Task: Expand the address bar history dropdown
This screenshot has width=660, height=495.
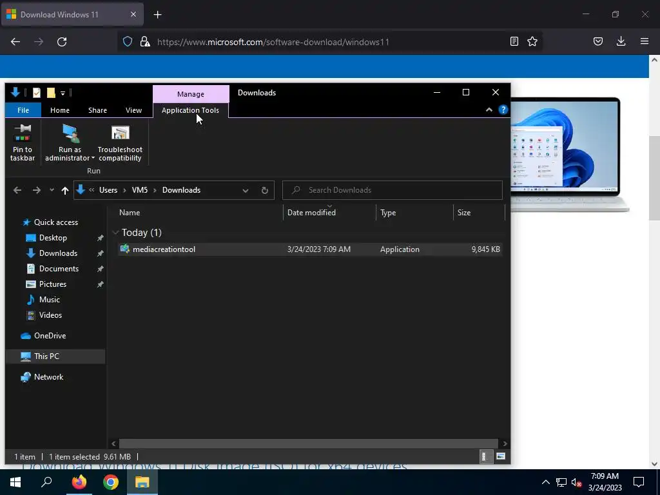Action: pos(246,190)
